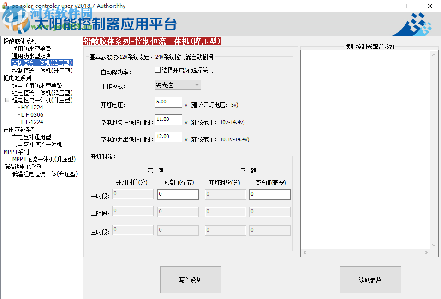This screenshot has height=299, width=441.
Task: Select 通用防水型单路 in the tree
Action: pyautogui.click(x=31, y=48)
